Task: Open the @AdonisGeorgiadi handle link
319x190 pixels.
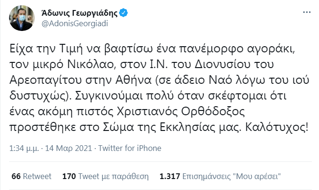Action: click(75, 23)
